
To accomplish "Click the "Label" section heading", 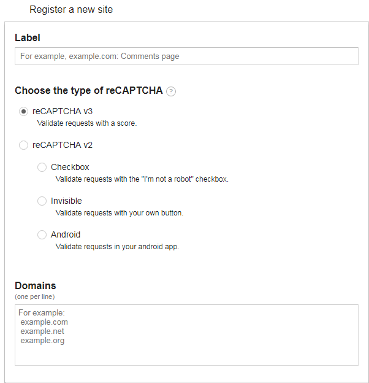I will (28, 37).
